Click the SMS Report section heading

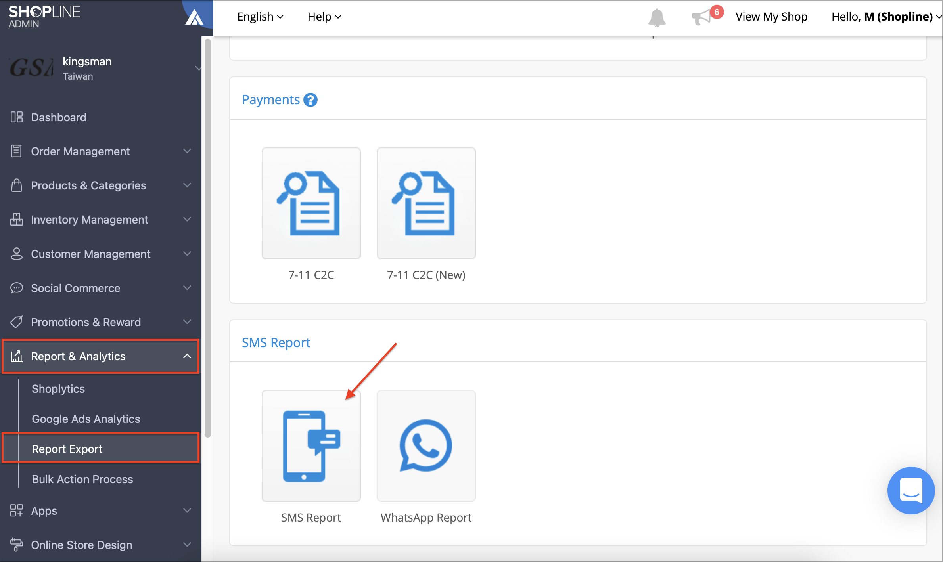point(276,342)
